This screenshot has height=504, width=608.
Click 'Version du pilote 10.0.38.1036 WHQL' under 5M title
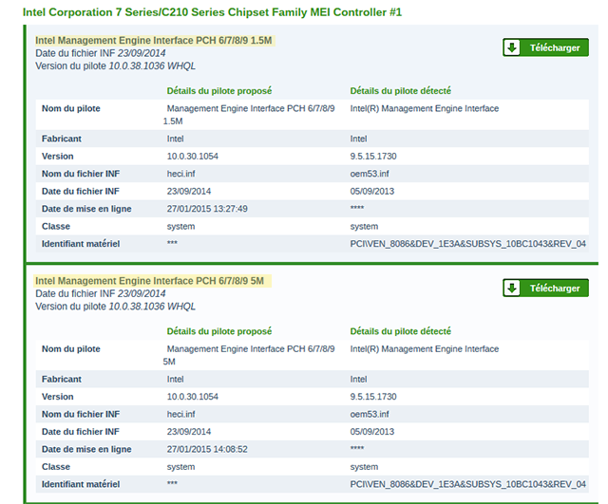pos(115,307)
